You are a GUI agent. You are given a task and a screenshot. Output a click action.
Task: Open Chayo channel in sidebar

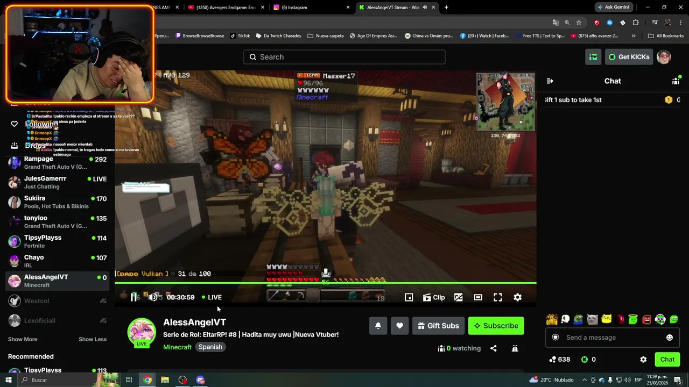57,261
